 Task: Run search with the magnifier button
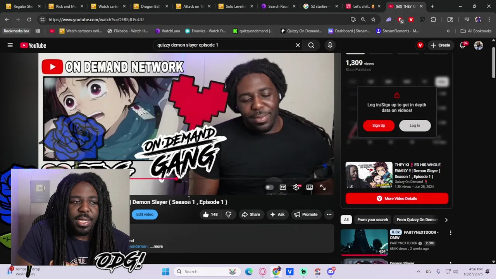[311, 45]
